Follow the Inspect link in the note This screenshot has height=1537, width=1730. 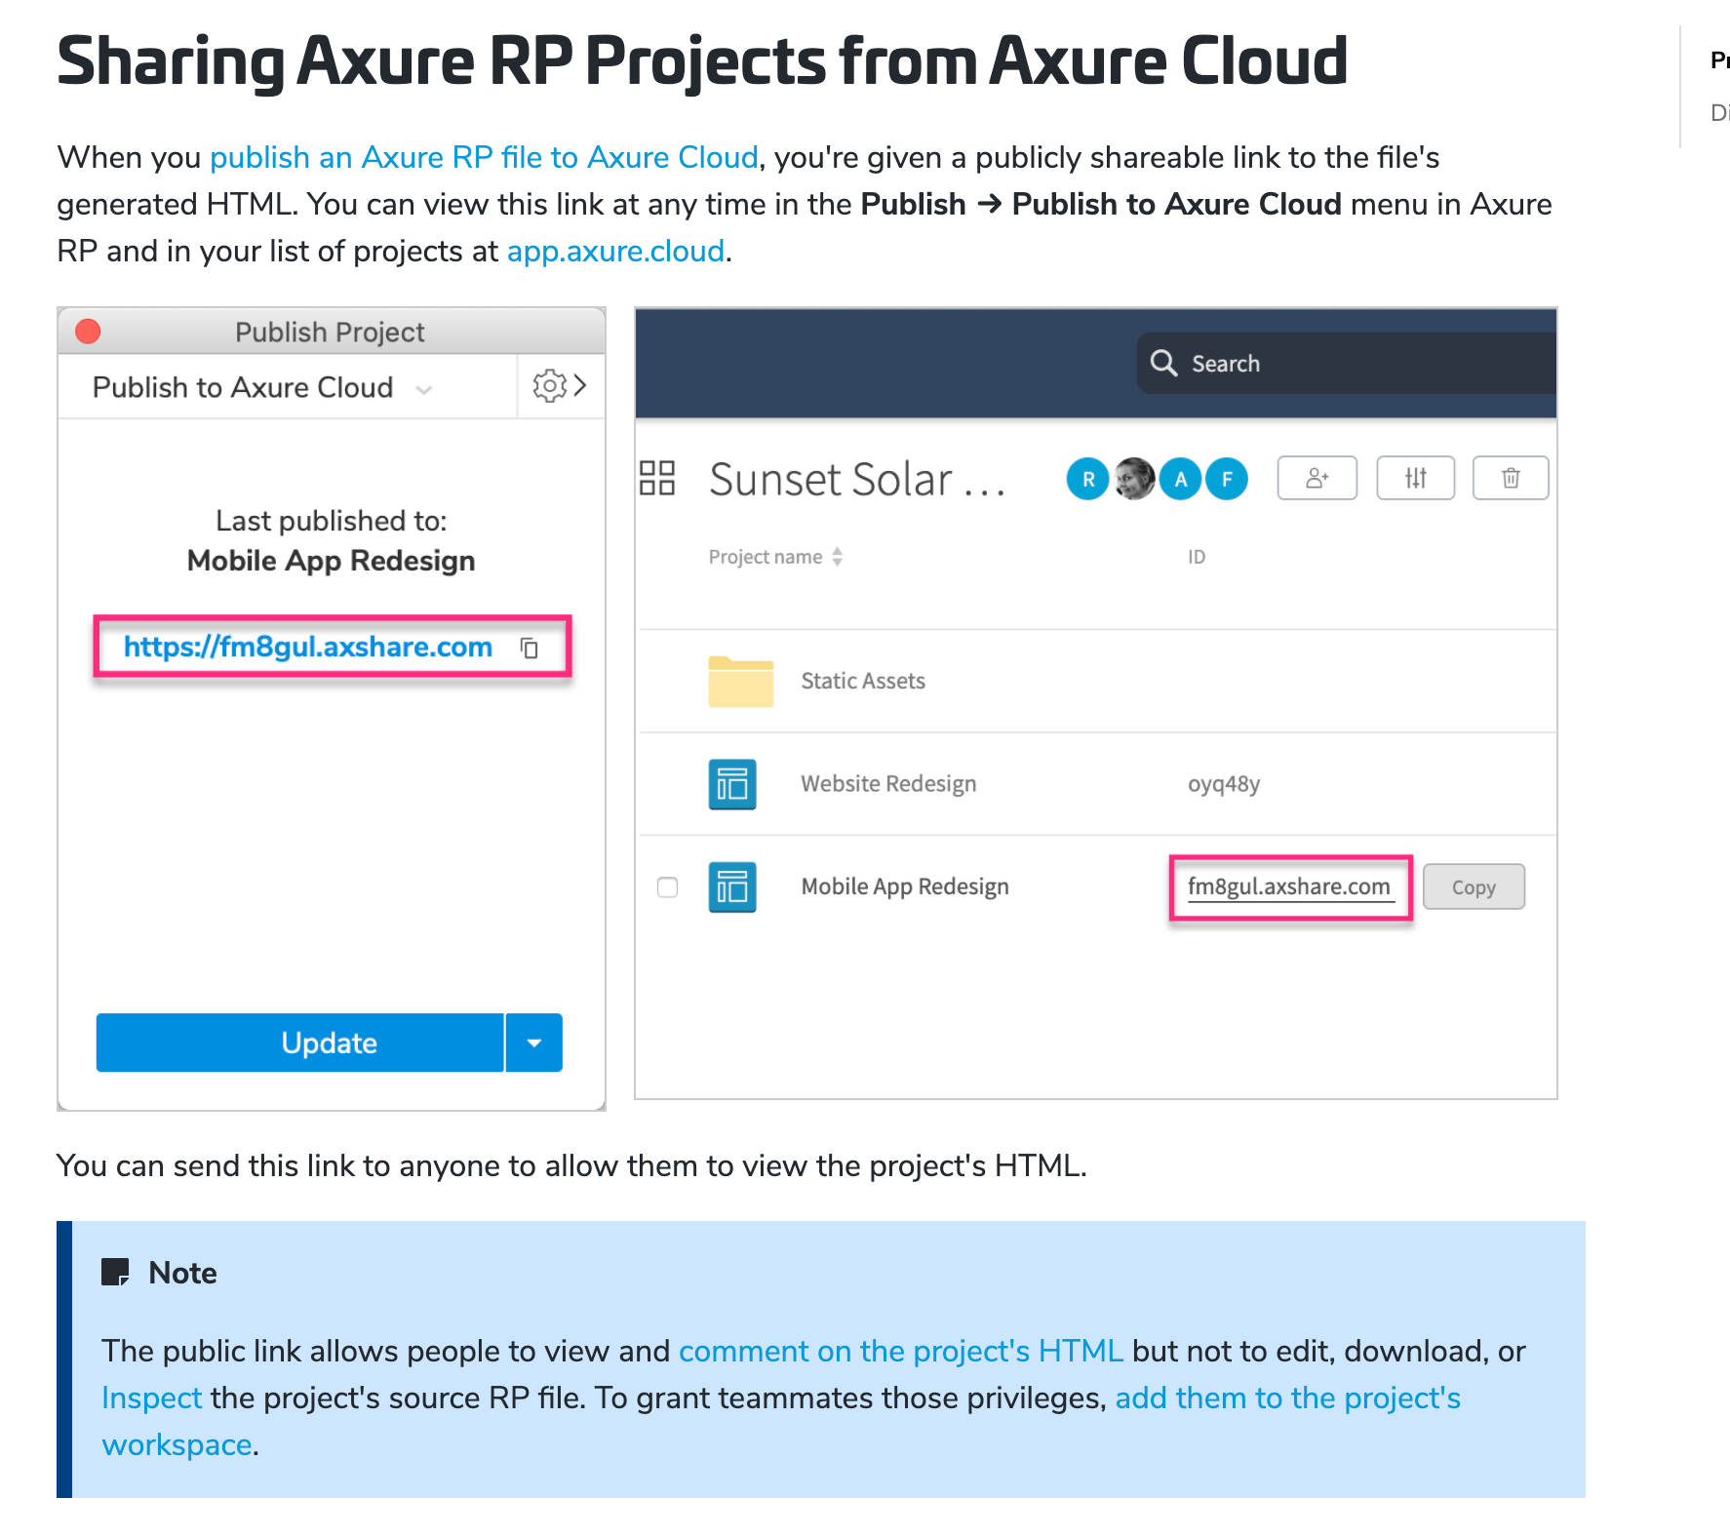pyautogui.click(x=151, y=1398)
